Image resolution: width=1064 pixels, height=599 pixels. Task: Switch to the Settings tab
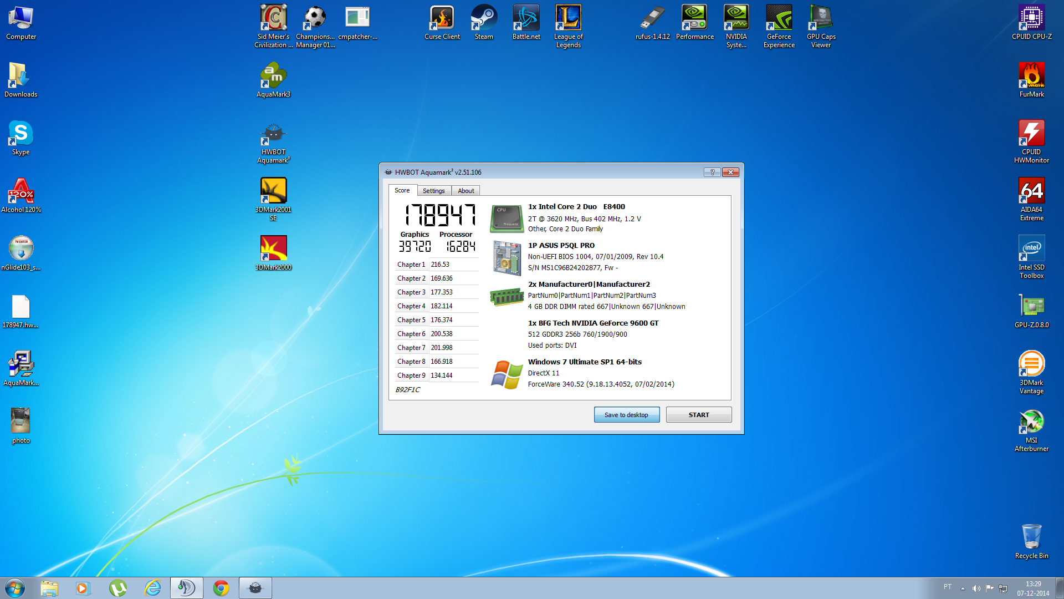433,191
